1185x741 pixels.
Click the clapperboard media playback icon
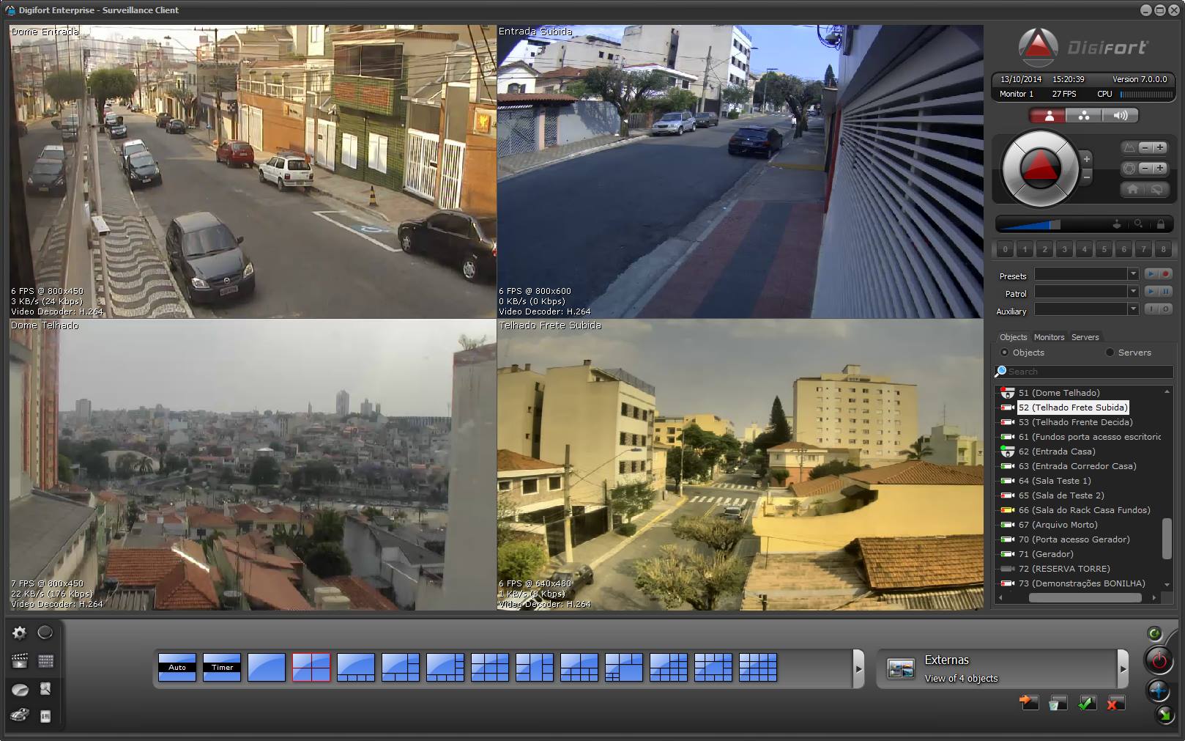tap(20, 661)
